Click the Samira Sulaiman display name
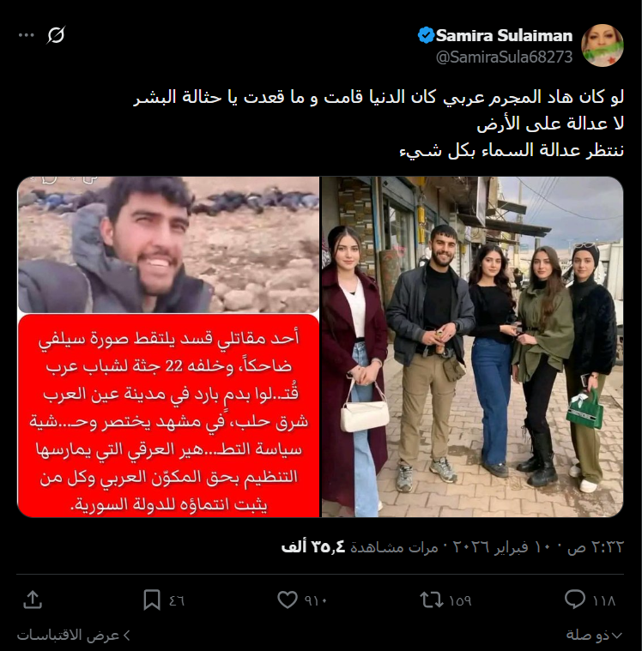The image size is (642, 651). [504, 35]
